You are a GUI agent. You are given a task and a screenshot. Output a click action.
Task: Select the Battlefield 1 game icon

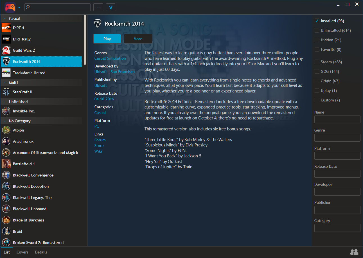pos(6,164)
